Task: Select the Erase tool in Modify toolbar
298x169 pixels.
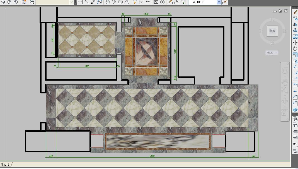Action: pyautogui.click(x=295, y=12)
